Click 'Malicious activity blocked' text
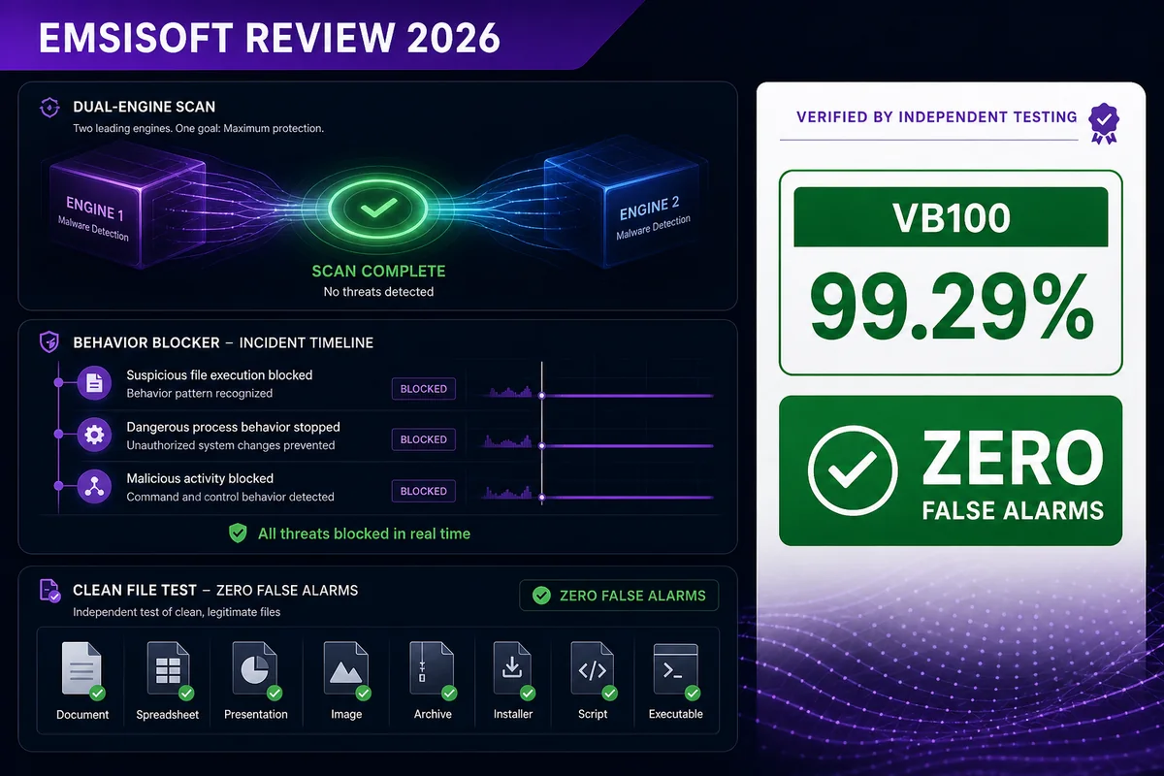Screen dimensions: 1164x776 click(200, 478)
